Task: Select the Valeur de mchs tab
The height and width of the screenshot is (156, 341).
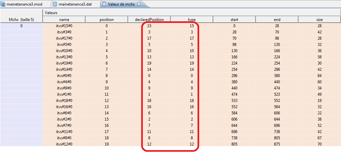Action: click(121, 4)
